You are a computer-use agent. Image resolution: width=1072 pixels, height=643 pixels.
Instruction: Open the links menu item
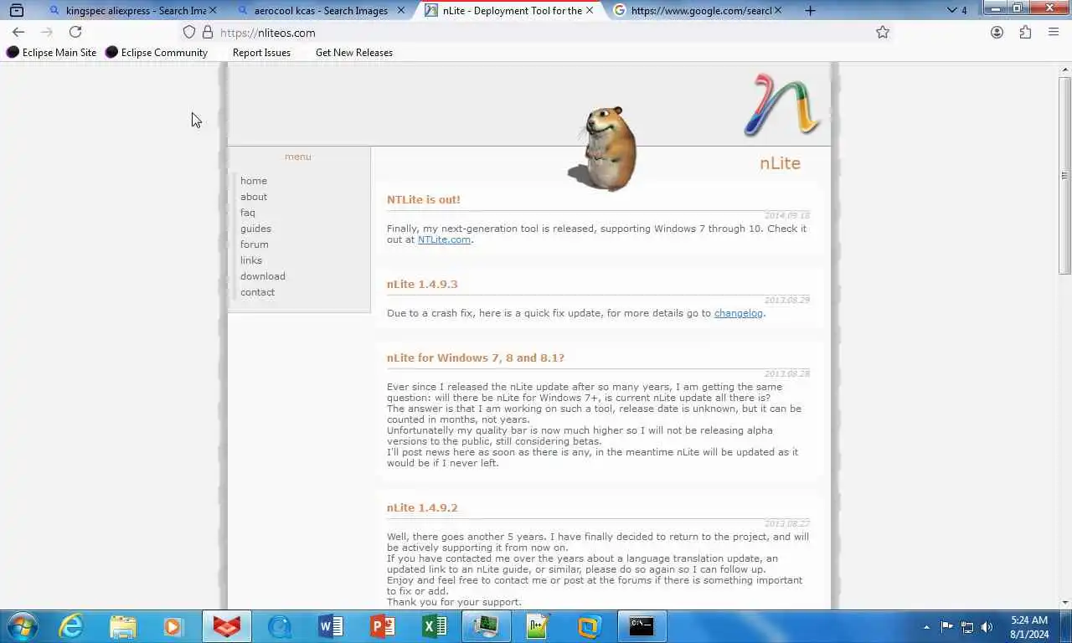point(251,260)
